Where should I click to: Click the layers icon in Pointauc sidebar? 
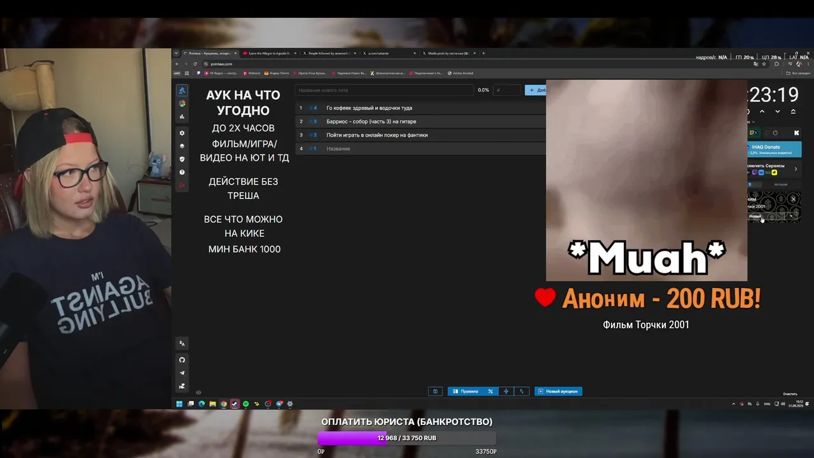pos(182,146)
